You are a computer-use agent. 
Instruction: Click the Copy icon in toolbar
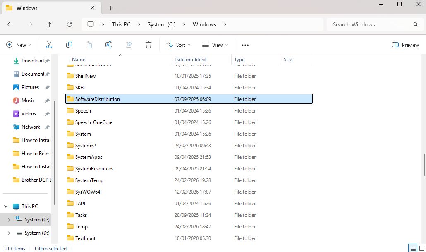(x=69, y=45)
